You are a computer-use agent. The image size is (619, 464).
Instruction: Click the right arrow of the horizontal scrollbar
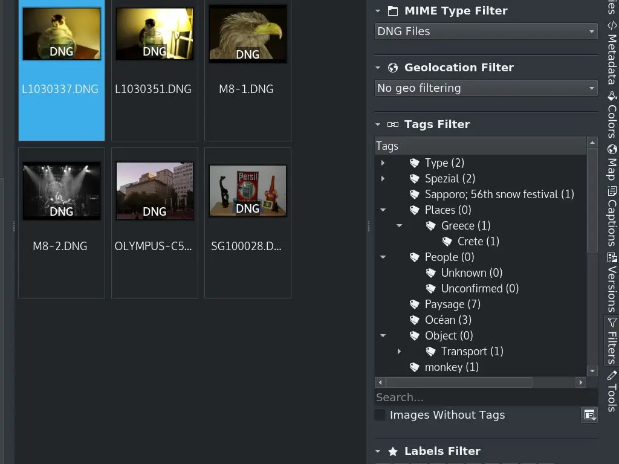tap(580, 382)
